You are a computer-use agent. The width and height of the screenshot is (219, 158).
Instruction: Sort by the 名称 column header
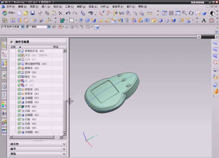(x=13, y=47)
